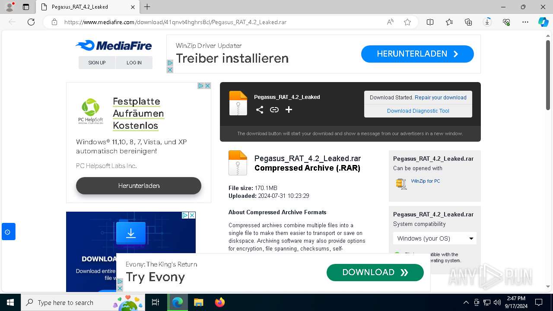Close the WinZip Driver Updater ad
Screen dimensions: 553x311
(x=170, y=70)
